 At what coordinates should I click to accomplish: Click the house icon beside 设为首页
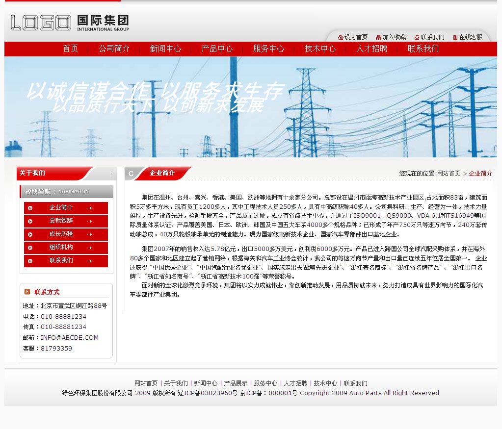(x=341, y=37)
